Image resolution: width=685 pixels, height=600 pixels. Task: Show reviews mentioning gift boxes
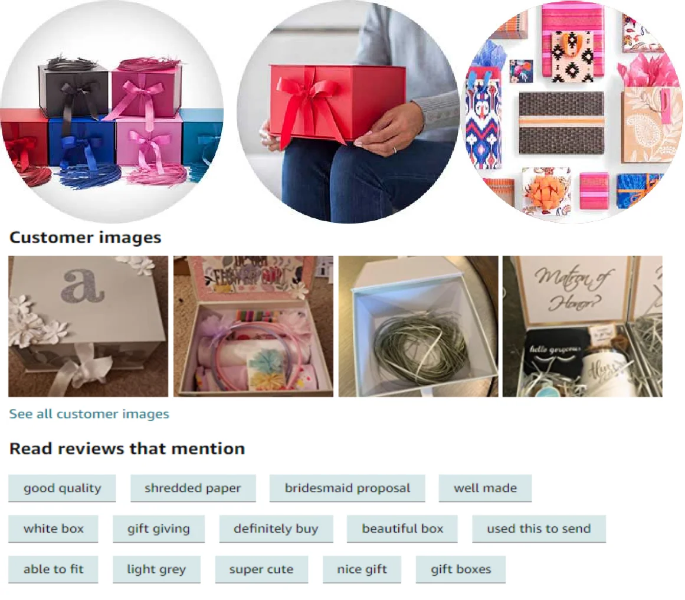pos(461,569)
